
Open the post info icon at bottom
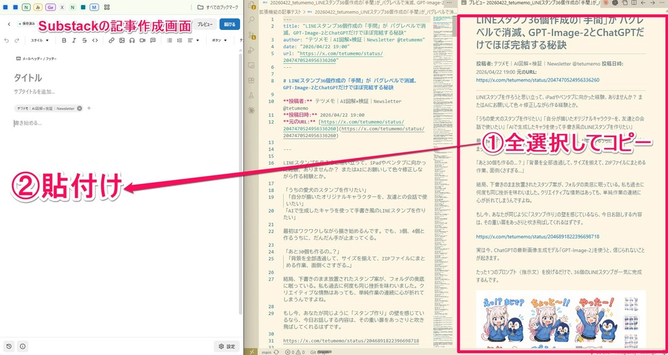click(x=23, y=347)
